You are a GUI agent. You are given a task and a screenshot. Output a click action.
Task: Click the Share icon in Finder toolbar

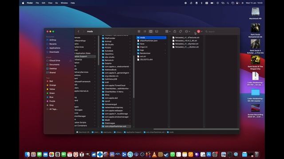pyautogui.click(x=174, y=31)
